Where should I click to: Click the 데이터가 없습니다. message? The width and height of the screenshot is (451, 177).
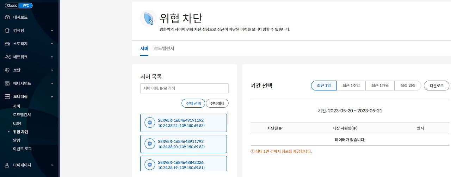[x=350, y=140]
